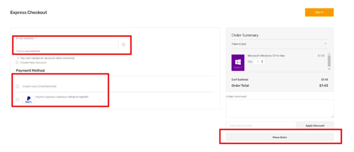Select PayPal Express Checkout radio button
Screen dimensions: 354x152
[x=17, y=99]
